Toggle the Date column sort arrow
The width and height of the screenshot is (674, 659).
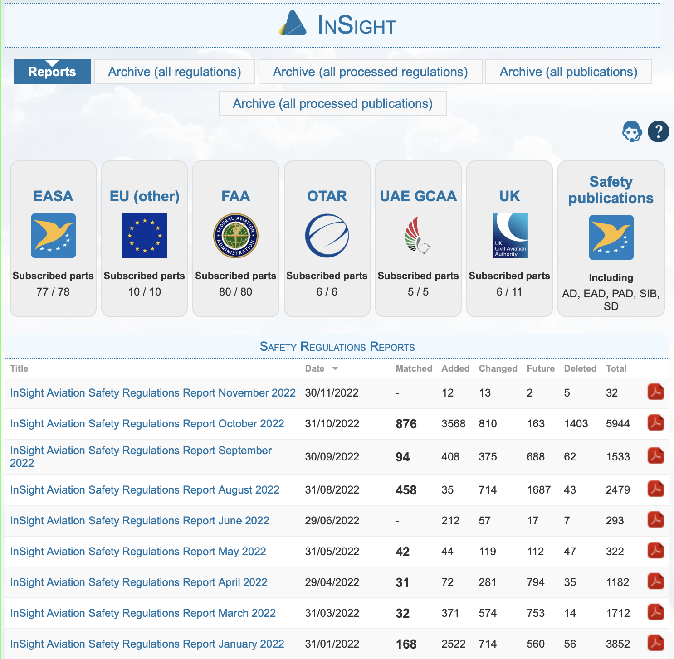pos(335,368)
